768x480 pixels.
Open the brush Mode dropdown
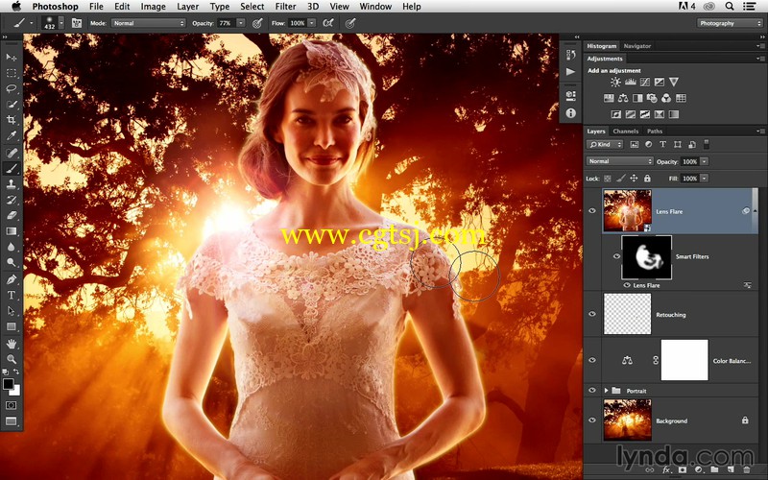149,23
